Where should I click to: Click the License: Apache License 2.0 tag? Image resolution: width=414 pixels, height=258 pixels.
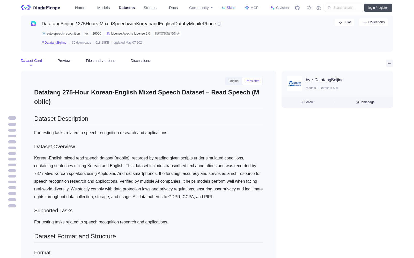pyautogui.click(x=128, y=34)
